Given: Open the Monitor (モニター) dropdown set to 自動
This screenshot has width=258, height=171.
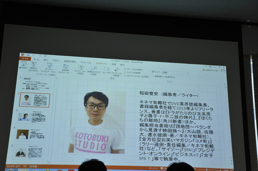Looking at the screenshot, I should coord(175,73).
